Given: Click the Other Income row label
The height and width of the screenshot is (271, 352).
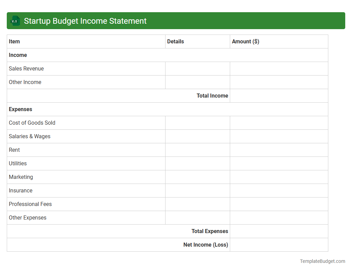Looking at the screenshot, I should click(25, 82).
